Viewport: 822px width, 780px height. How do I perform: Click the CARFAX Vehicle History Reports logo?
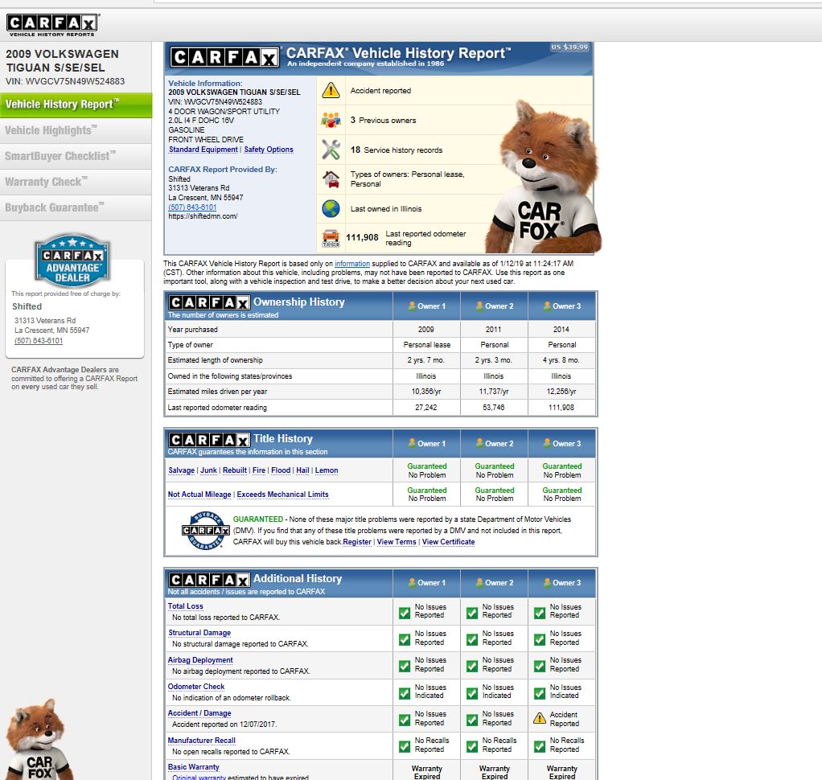coord(52,25)
